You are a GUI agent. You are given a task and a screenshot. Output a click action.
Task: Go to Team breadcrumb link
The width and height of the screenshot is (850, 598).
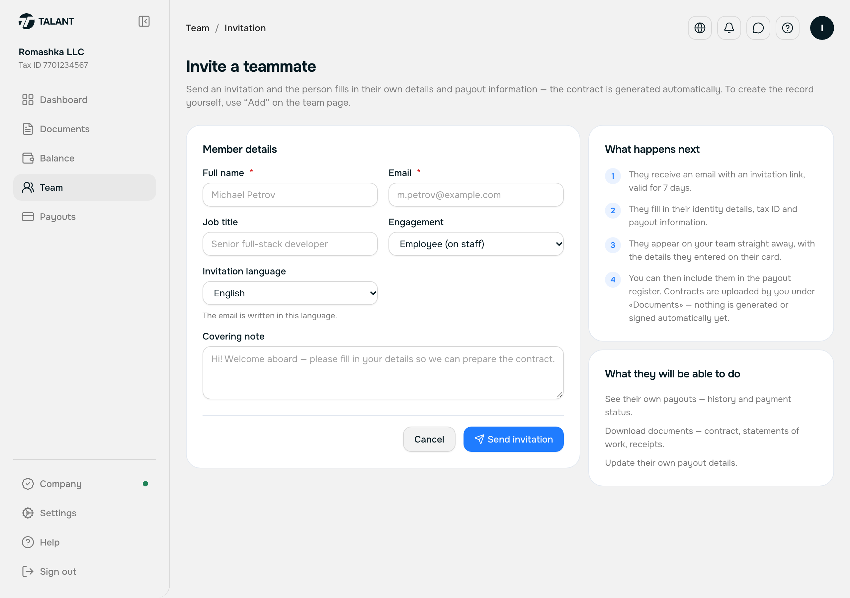click(198, 28)
